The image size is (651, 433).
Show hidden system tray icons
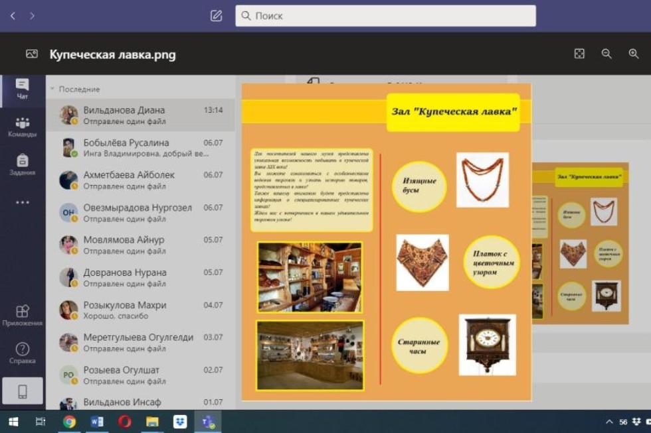609,422
